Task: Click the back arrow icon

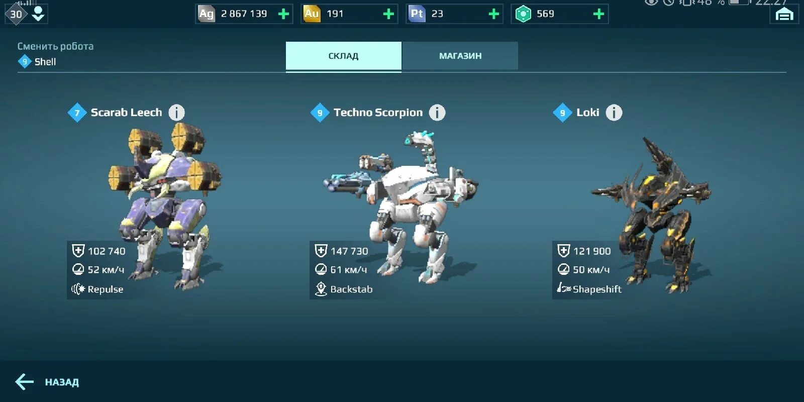Action: point(24,382)
